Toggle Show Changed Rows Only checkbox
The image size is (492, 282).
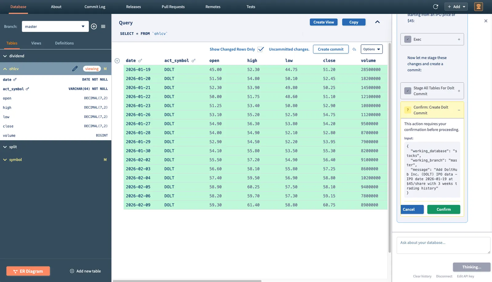260,49
